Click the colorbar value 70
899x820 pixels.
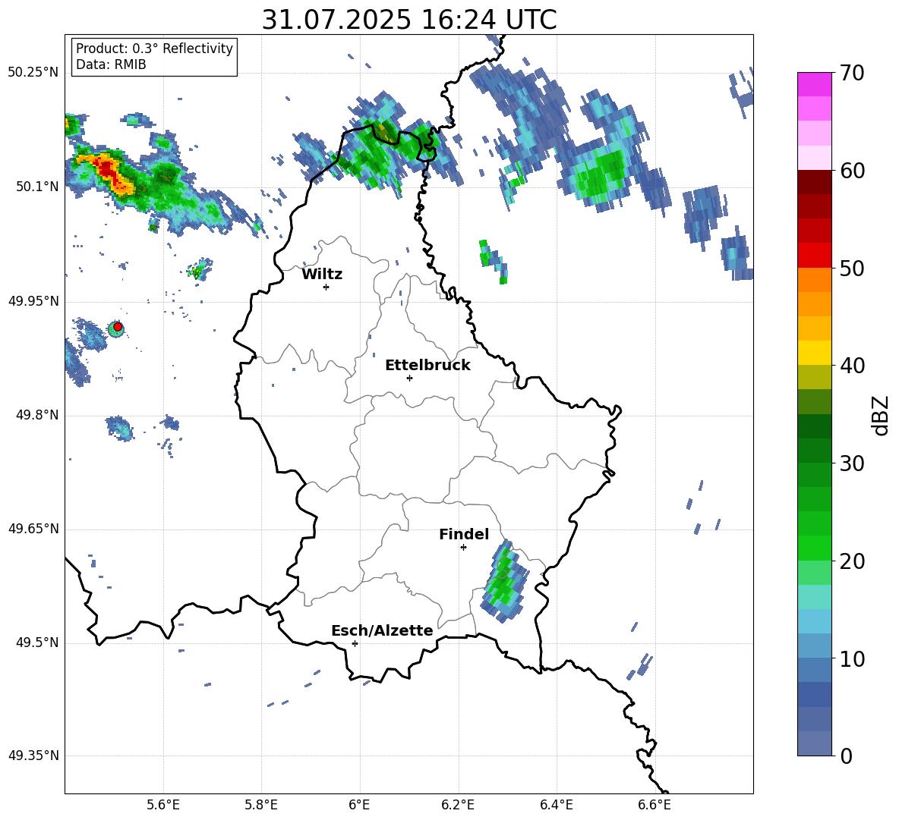852,74
